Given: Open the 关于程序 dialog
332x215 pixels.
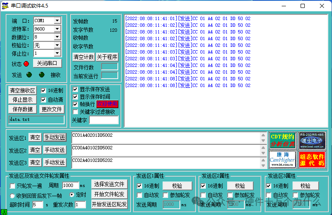Looking at the screenshot, I should 107,57.
